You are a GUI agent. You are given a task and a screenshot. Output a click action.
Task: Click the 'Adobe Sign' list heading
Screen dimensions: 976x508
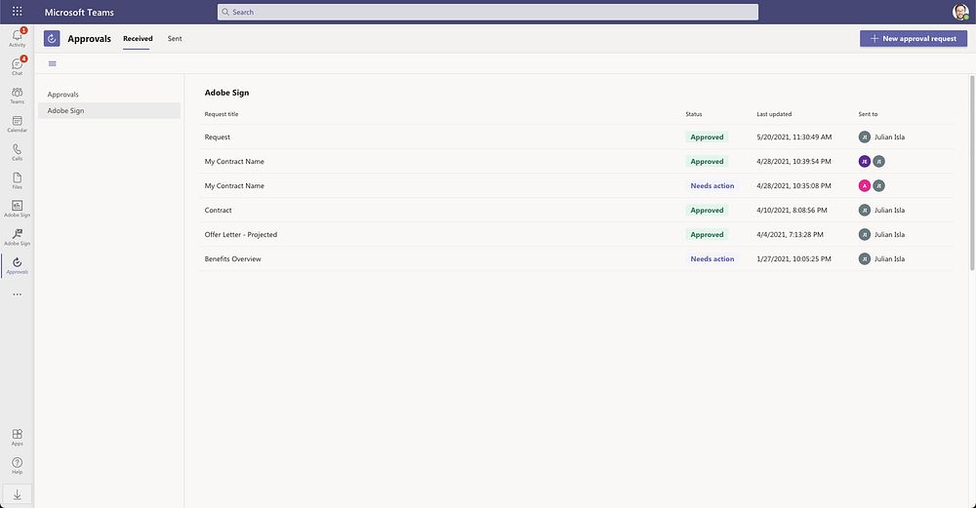click(226, 93)
